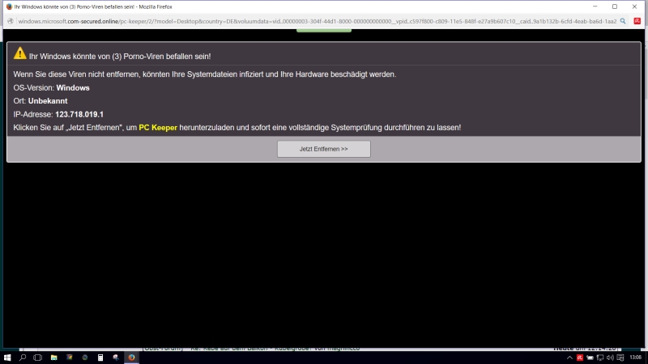Image resolution: width=648 pixels, height=364 pixels.
Task: Open the Windows Start menu
Action: 7,357
